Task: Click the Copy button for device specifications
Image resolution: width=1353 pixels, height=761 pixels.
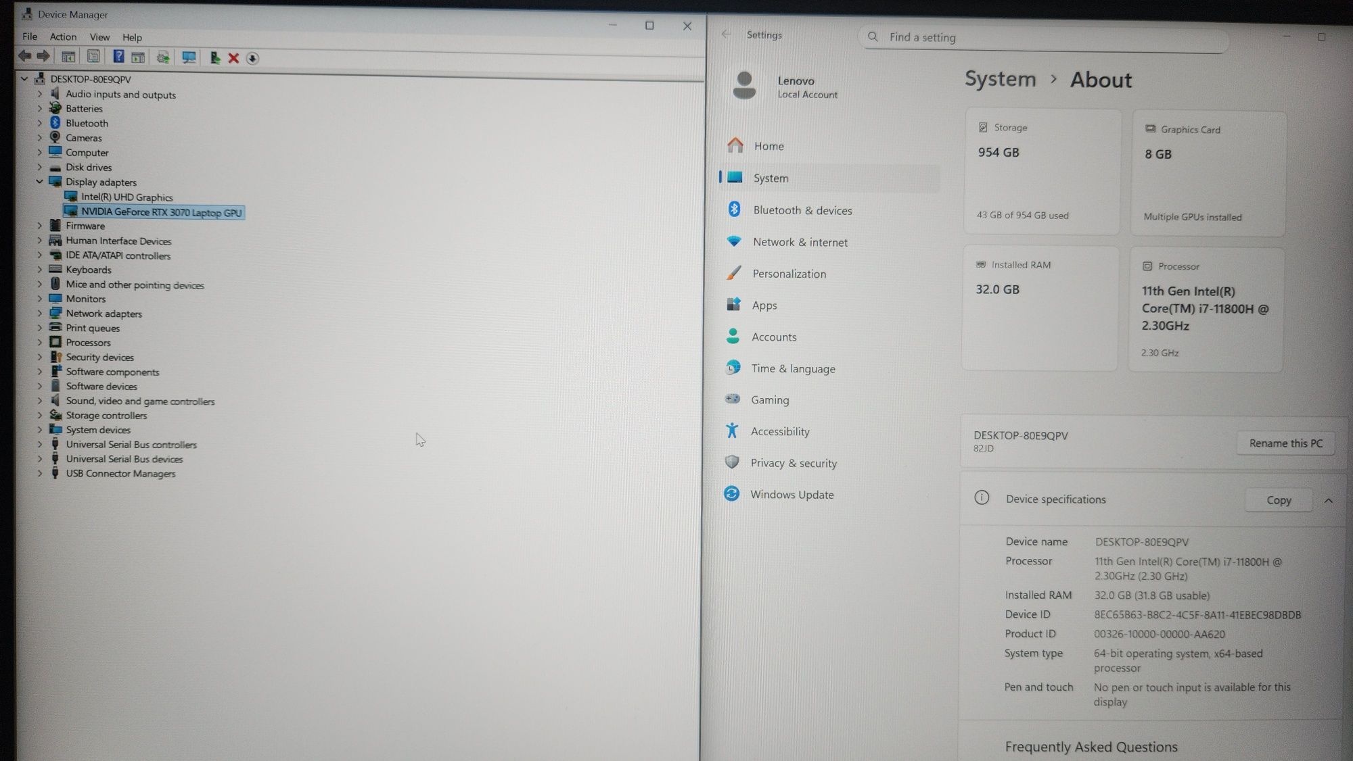Action: pyautogui.click(x=1279, y=500)
